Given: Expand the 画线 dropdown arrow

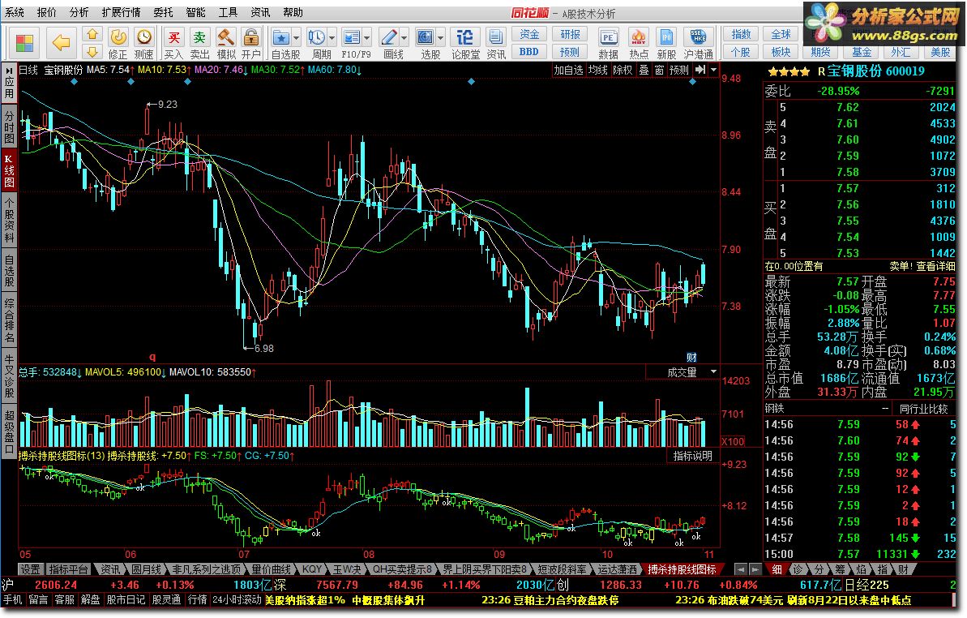Looking at the screenshot, I should pyautogui.click(x=404, y=37).
